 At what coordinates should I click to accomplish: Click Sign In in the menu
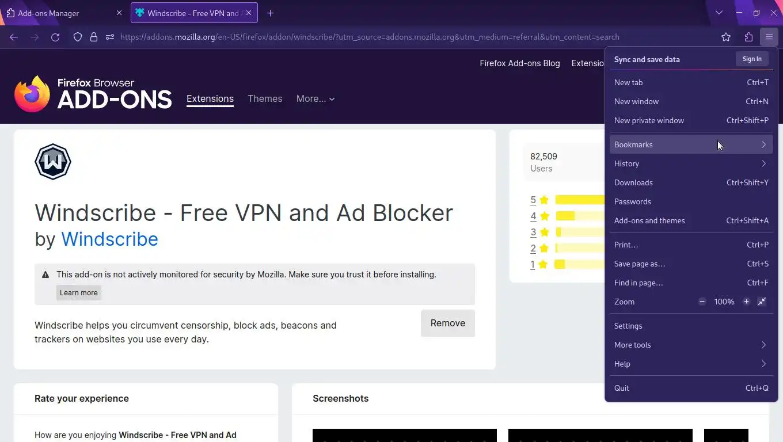tap(752, 59)
